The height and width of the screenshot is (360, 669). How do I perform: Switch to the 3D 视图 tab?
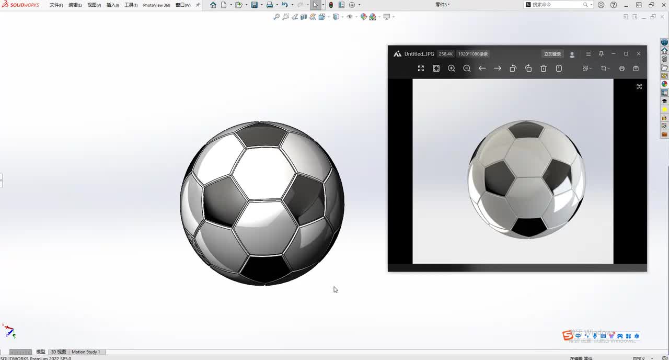point(59,352)
